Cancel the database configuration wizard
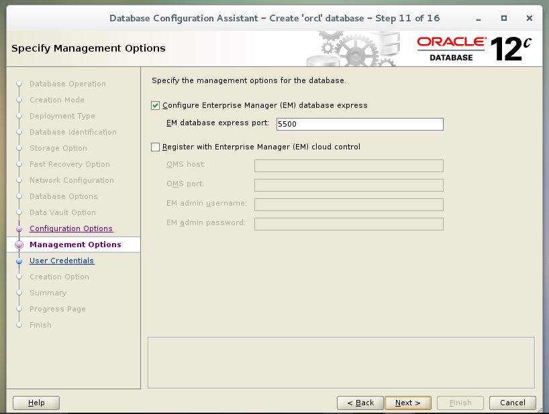Viewport: 549px width, 414px height. (513, 403)
